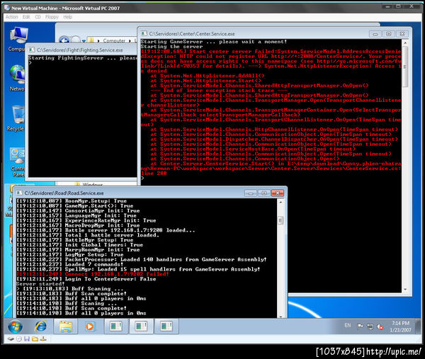
Task: Click scrollbar thumb in Center.Service.exe console
Action: [x=405, y=67]
